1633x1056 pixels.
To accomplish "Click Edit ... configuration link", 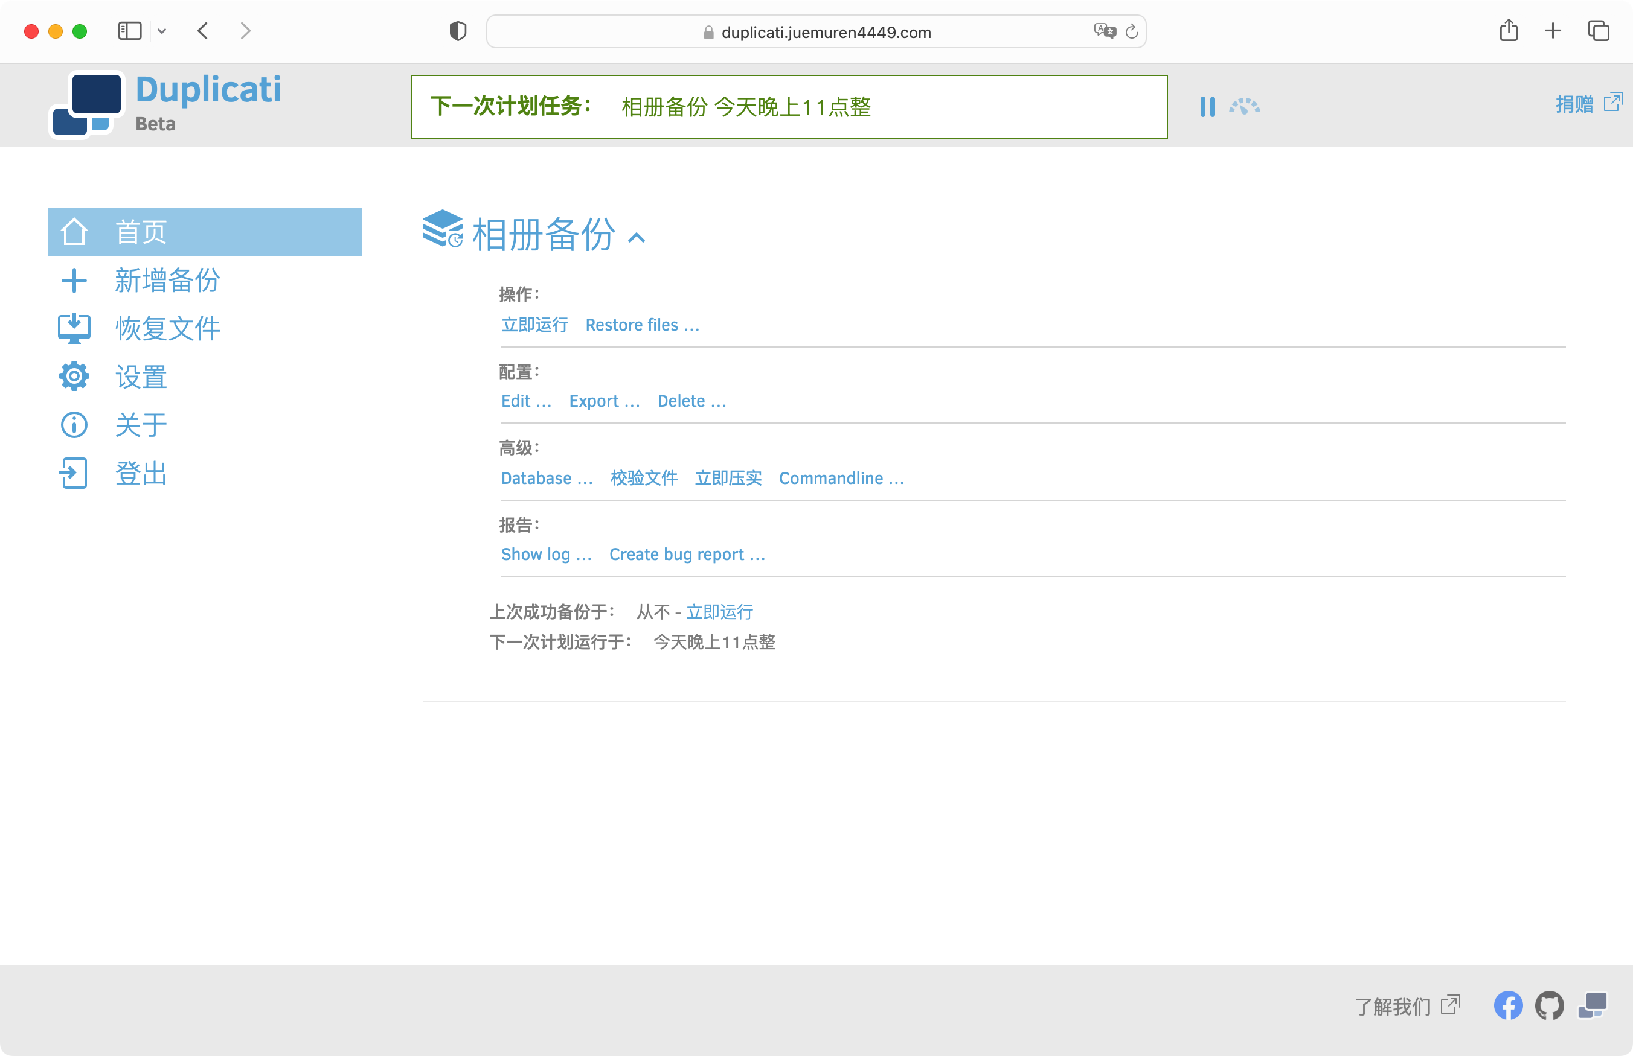I will coord(525,401).
